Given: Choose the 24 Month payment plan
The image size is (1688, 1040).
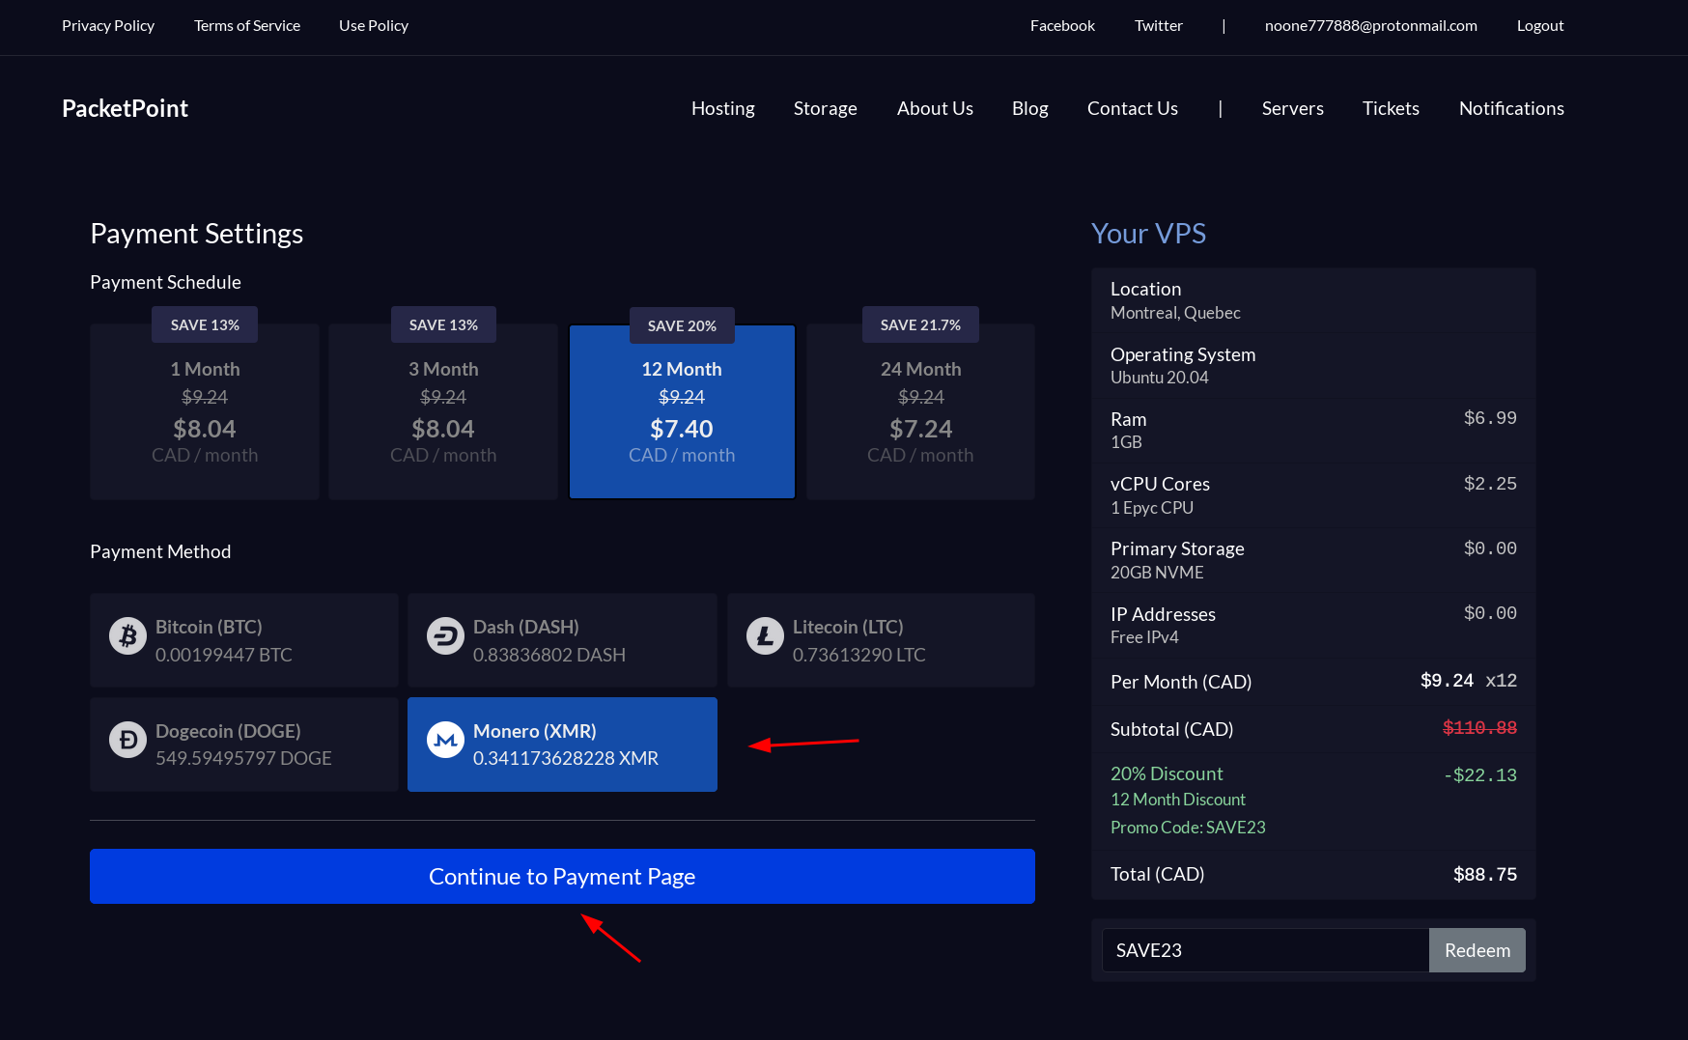Looking at the screenshot, I should click(x=920, y=411).
